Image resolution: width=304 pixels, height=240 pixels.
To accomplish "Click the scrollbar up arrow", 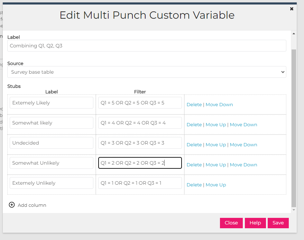I will click(x=294, y=34).
